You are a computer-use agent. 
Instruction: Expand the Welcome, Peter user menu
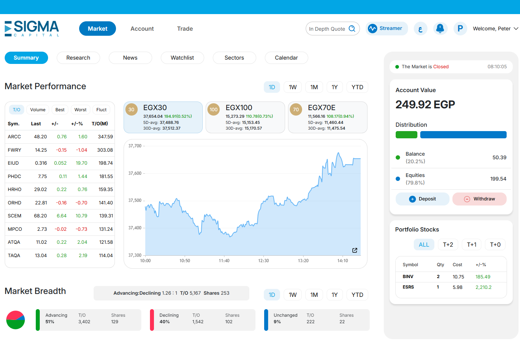(495, 29)
